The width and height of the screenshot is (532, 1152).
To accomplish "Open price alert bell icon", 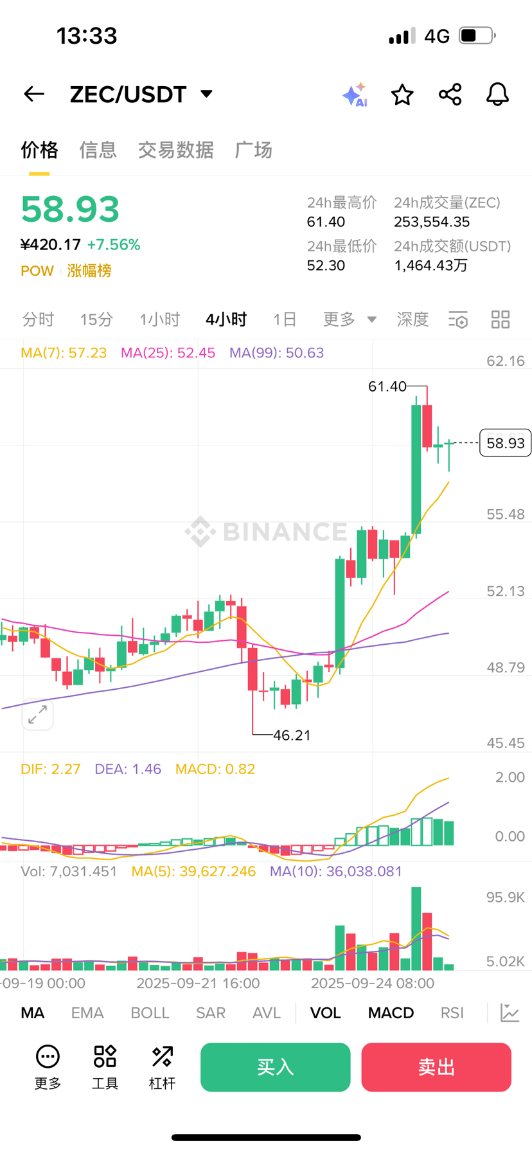I will [x=497, y=94].
